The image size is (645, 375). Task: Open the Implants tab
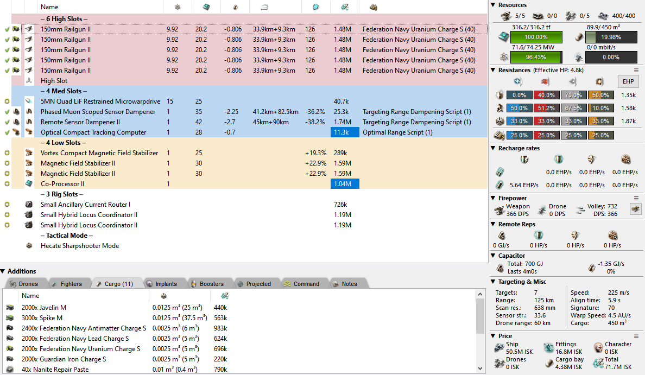point(161,284)
